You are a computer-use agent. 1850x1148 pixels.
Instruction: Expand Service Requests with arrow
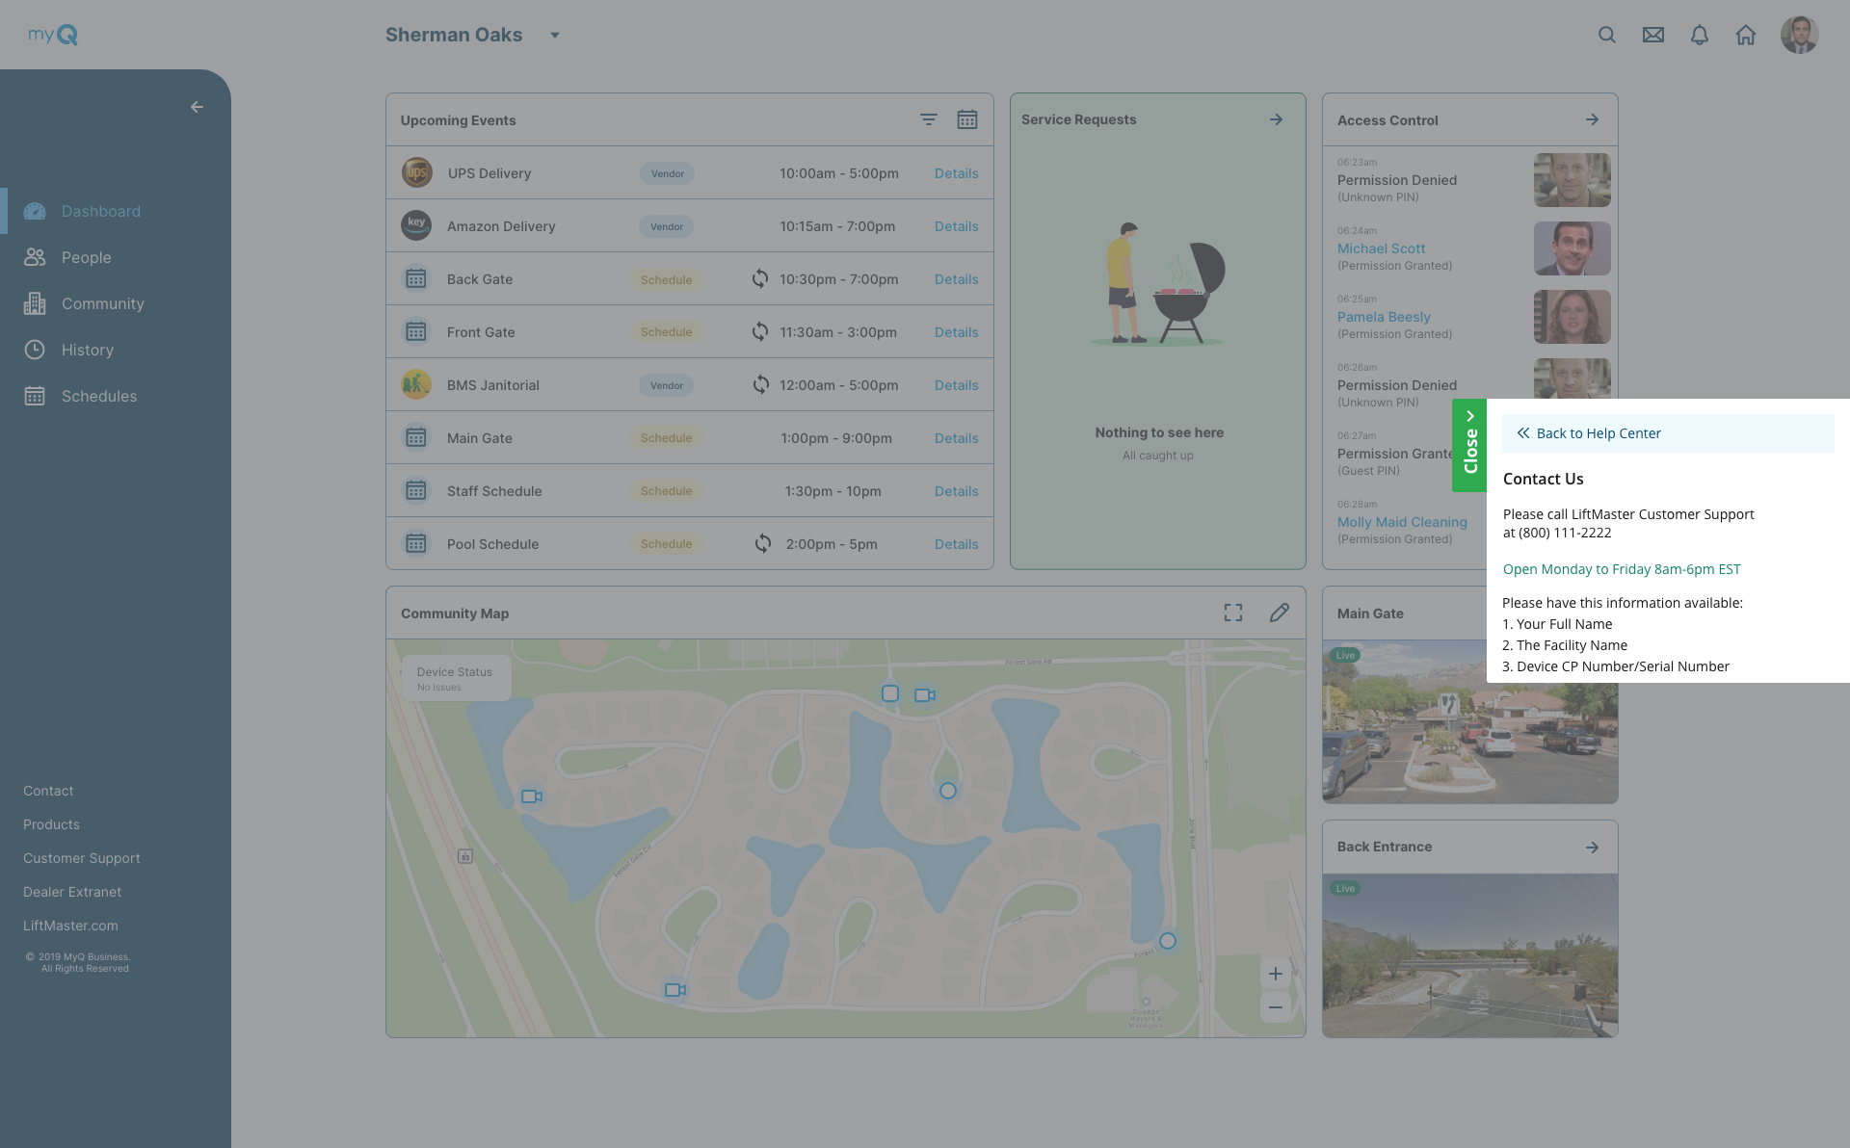pyautogui.click(x=1276, y=119)
